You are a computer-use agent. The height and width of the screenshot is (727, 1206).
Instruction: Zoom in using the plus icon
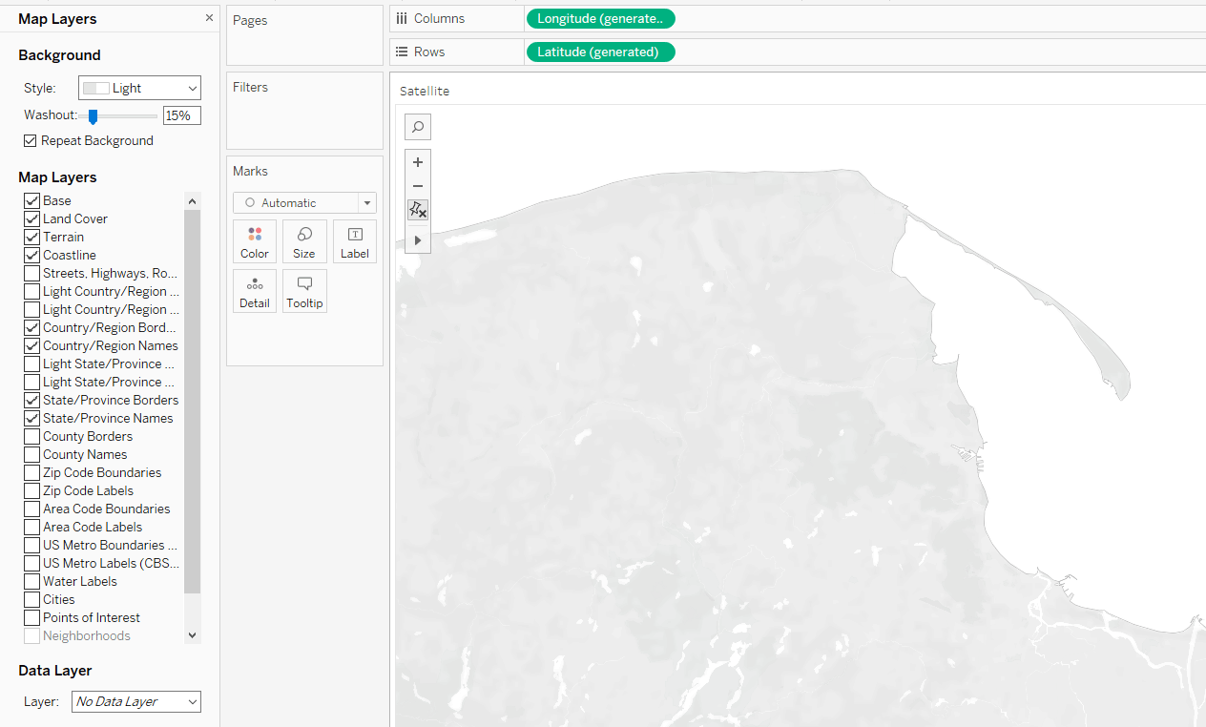point(417,162)
